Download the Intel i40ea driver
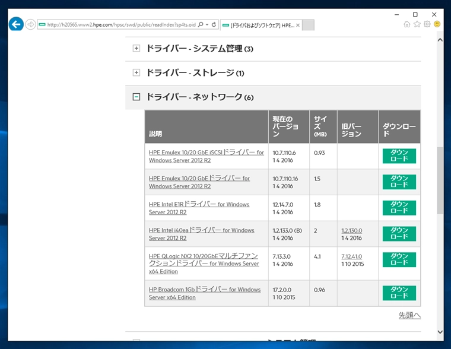The image size is (451, 349). (x=399, y=234)
